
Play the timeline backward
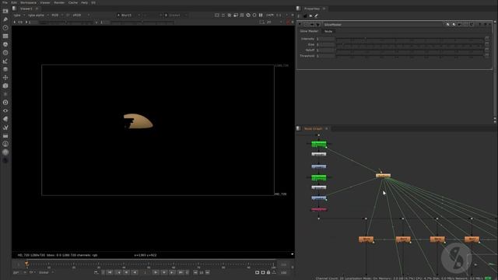pos(135,272)
